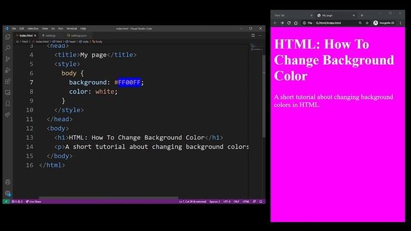This screenshot has width=411, height=231.
Task: Click the VS Code logo in title bar
Action: (6, 28)
